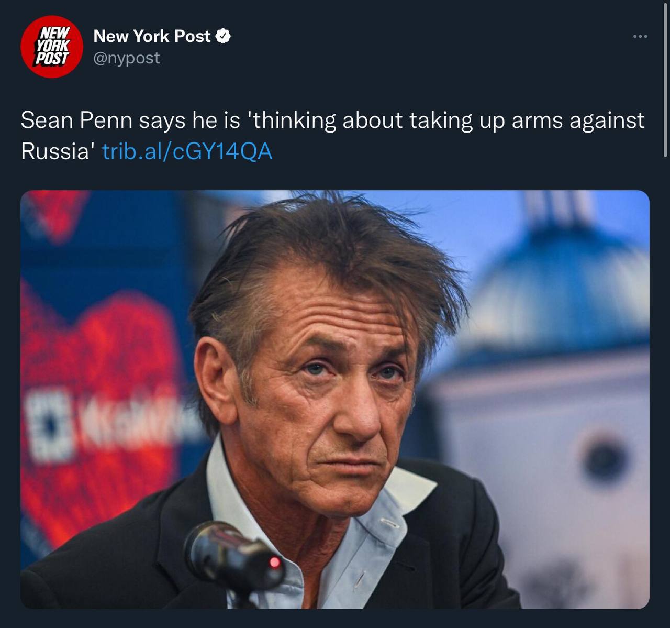This screenshot has width=670, height=628.
Task: Open the attached press conference photo
Action: click(x=335, y=399)
